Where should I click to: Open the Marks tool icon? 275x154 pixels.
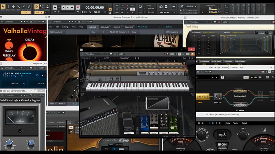tap(47, 7)
